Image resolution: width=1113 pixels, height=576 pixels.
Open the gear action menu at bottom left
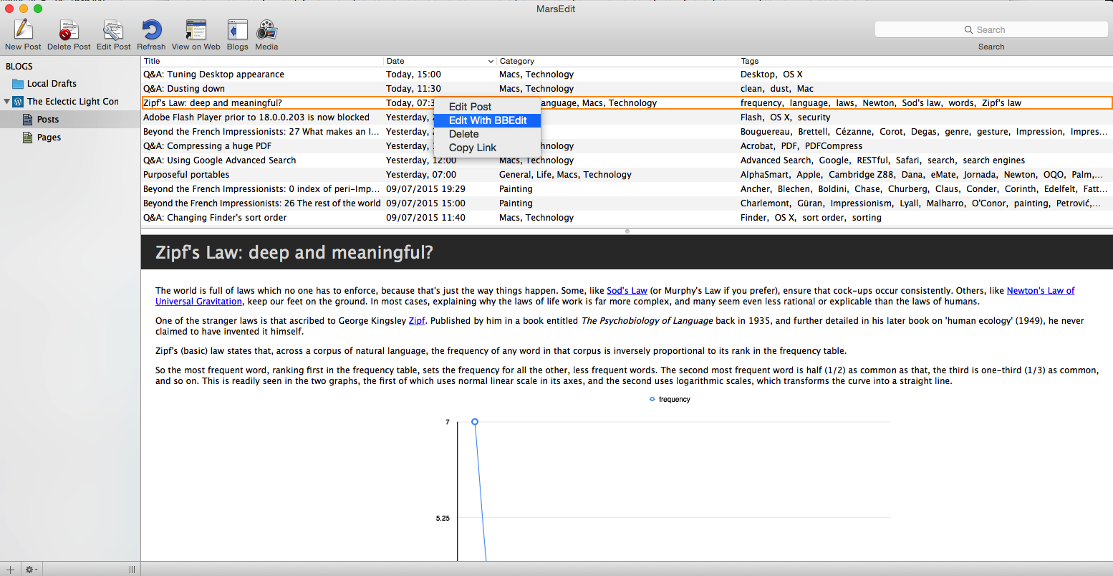(x=31, y=570)
